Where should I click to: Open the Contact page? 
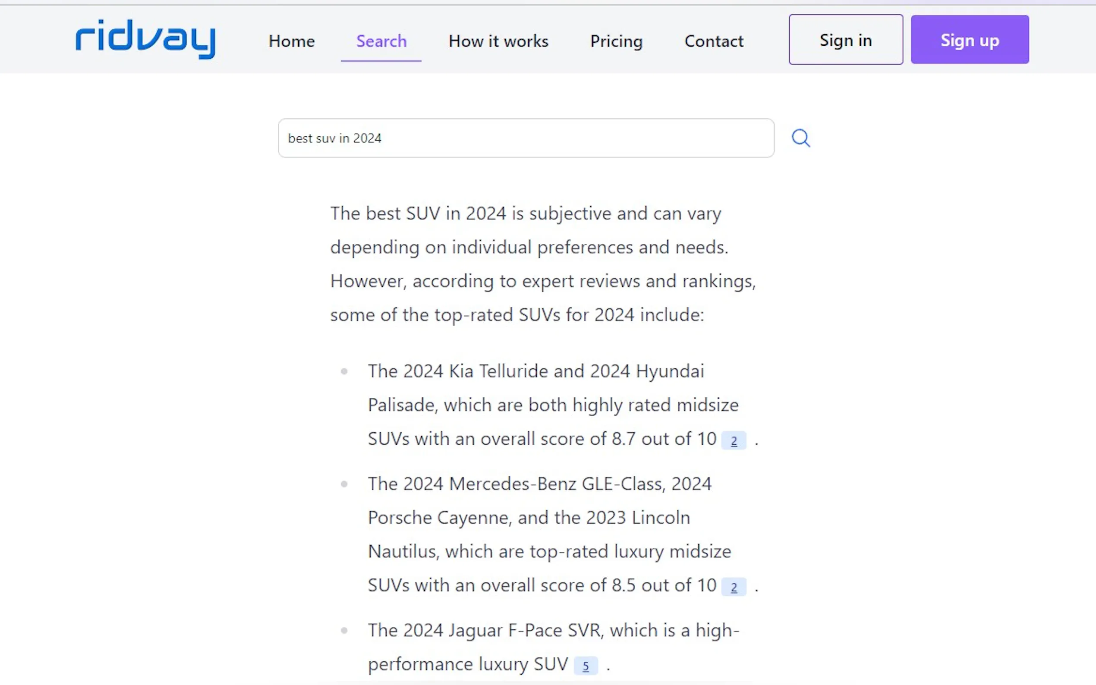pos(714,41)
